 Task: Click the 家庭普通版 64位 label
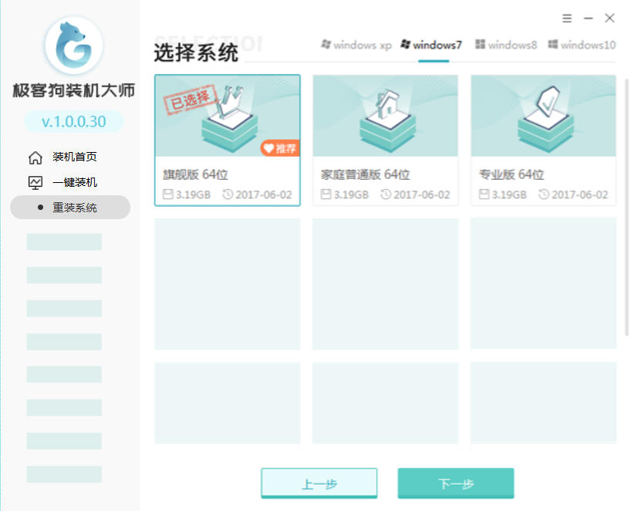365,174
